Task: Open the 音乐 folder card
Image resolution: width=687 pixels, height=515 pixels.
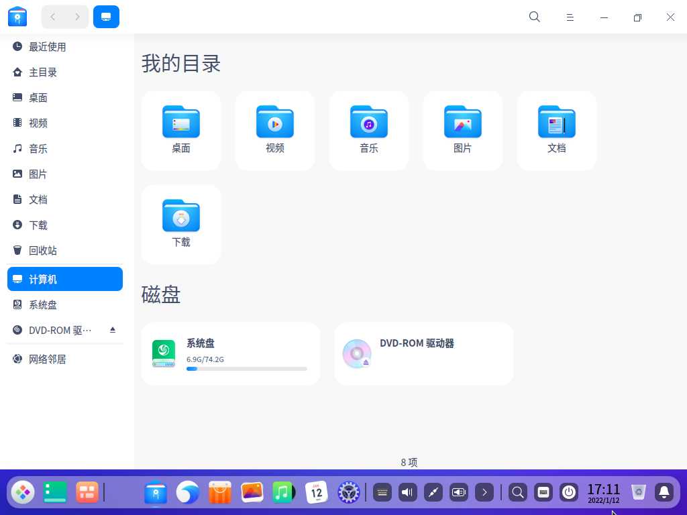Action: pos(368,131)
